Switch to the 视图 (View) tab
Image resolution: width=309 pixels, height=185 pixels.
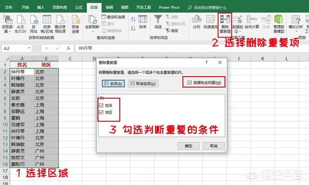coord(125,8)
